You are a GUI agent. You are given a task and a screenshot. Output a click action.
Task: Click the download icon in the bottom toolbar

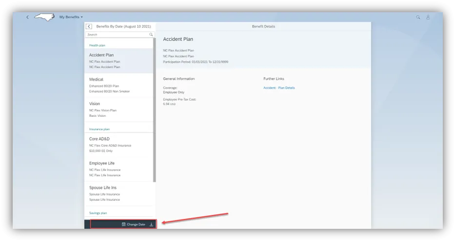(151, 224)
